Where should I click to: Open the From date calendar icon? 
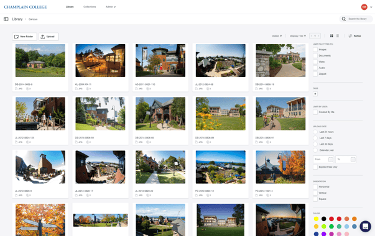pos(330,160)
